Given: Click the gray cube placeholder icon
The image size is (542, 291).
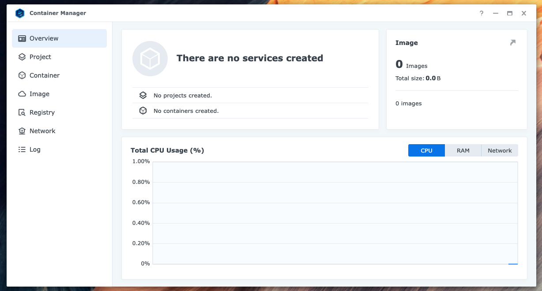Looking at the screenshot, I should (150, 58).
